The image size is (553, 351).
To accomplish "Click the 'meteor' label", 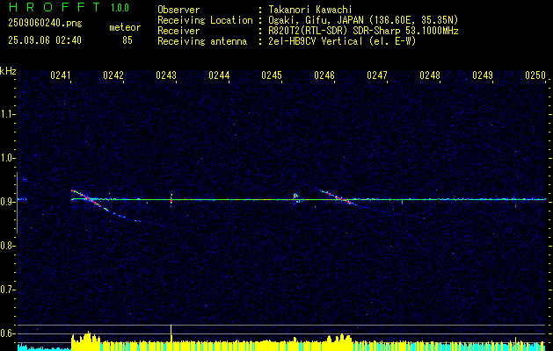I will 125,27.
